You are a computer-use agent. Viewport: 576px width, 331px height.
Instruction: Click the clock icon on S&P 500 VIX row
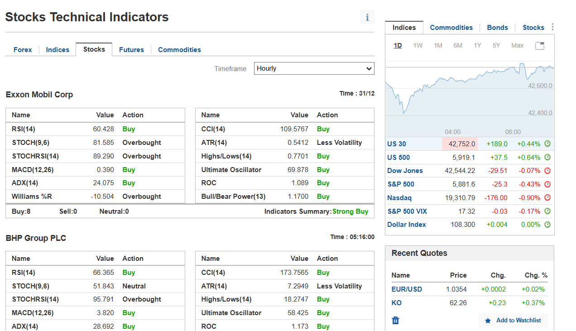(x=547, y=211)
